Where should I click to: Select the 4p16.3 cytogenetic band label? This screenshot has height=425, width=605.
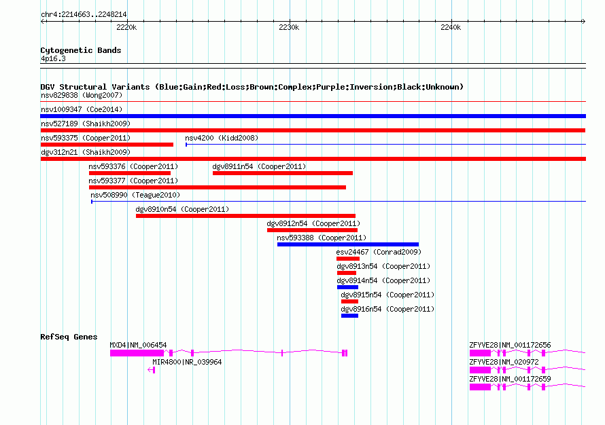pos(53,58)
